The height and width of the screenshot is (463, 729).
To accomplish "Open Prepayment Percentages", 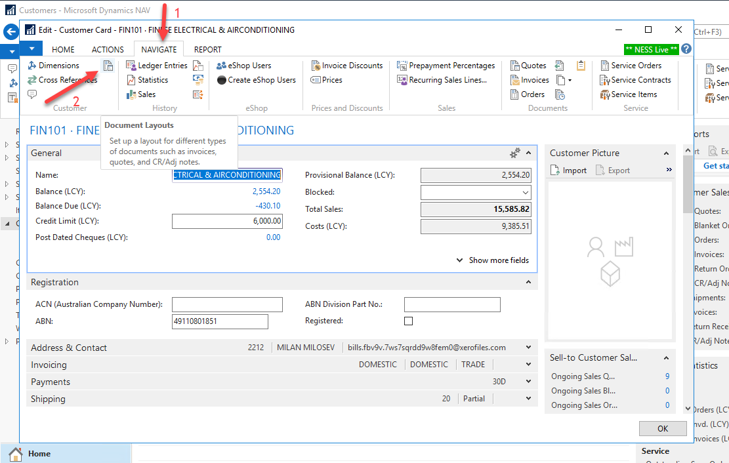I will click(446, 66).
